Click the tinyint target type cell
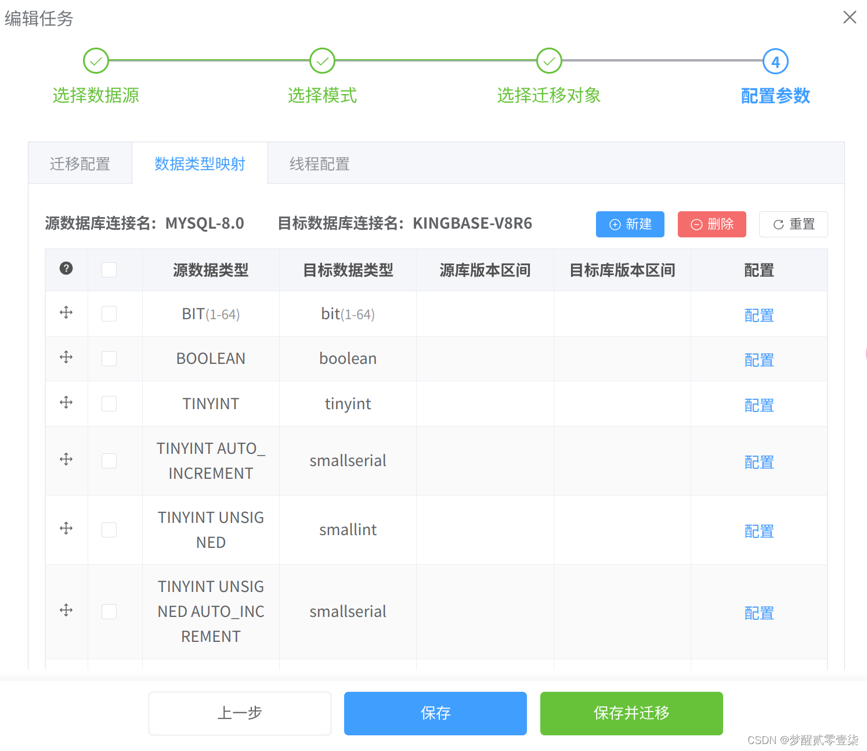Image resolution: width=867 pixels, height=751 pixels. 348,404
